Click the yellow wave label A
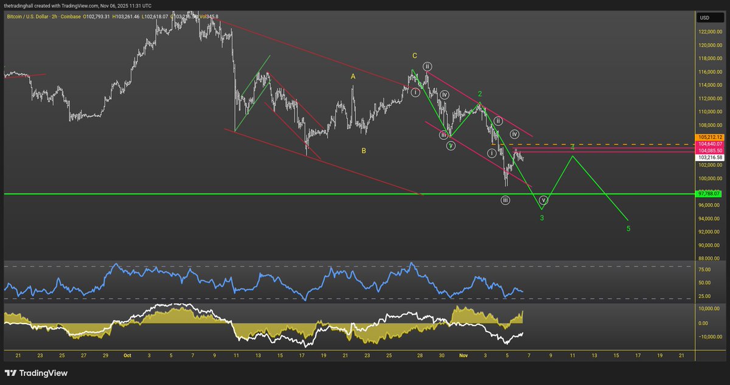730x385 pixels. pyautogui.click(x=352, y=77)
